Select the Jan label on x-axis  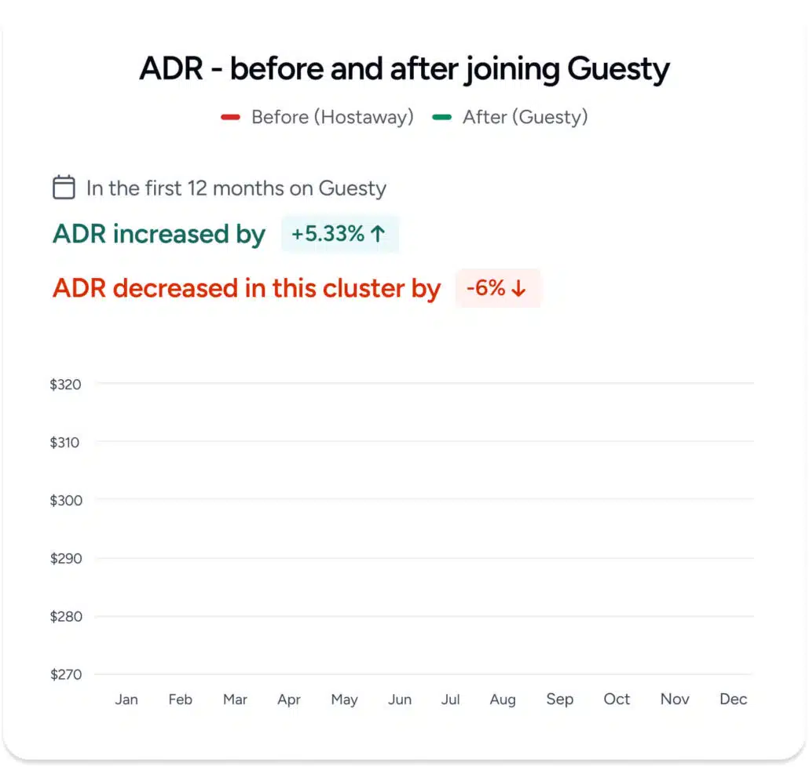(126, 699)
